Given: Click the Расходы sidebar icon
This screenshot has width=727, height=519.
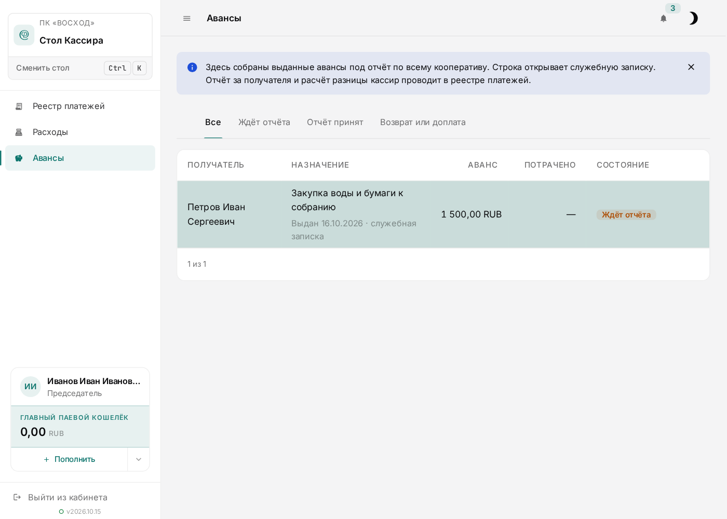Looking at the screenshot, I should pos(19,132).
